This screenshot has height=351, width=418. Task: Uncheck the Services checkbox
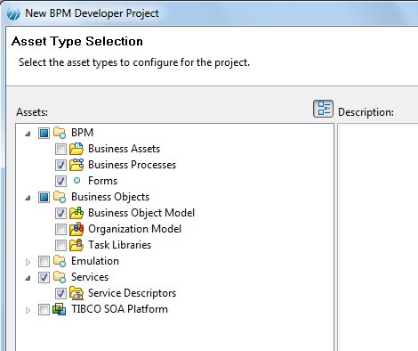[x=44, y=278]
